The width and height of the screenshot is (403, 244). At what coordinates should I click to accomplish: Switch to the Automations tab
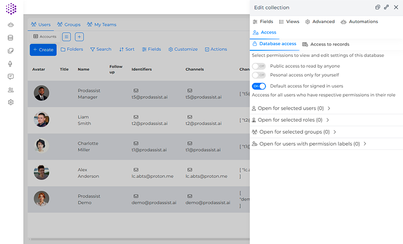click(x=359, y=22)
